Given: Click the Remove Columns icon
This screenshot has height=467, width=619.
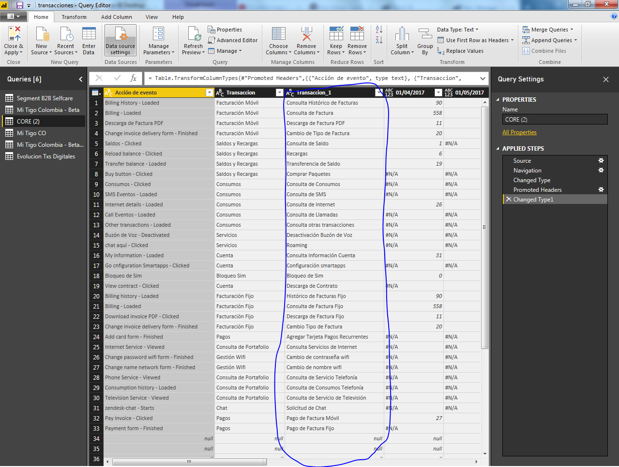Looking at the screenshot, I should coord(306,34).
